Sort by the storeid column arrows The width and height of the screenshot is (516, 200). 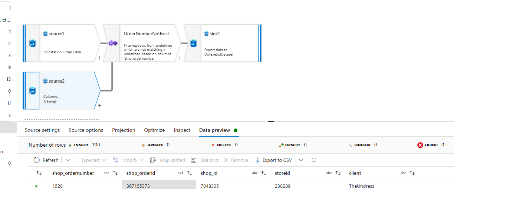pos(338,173)
